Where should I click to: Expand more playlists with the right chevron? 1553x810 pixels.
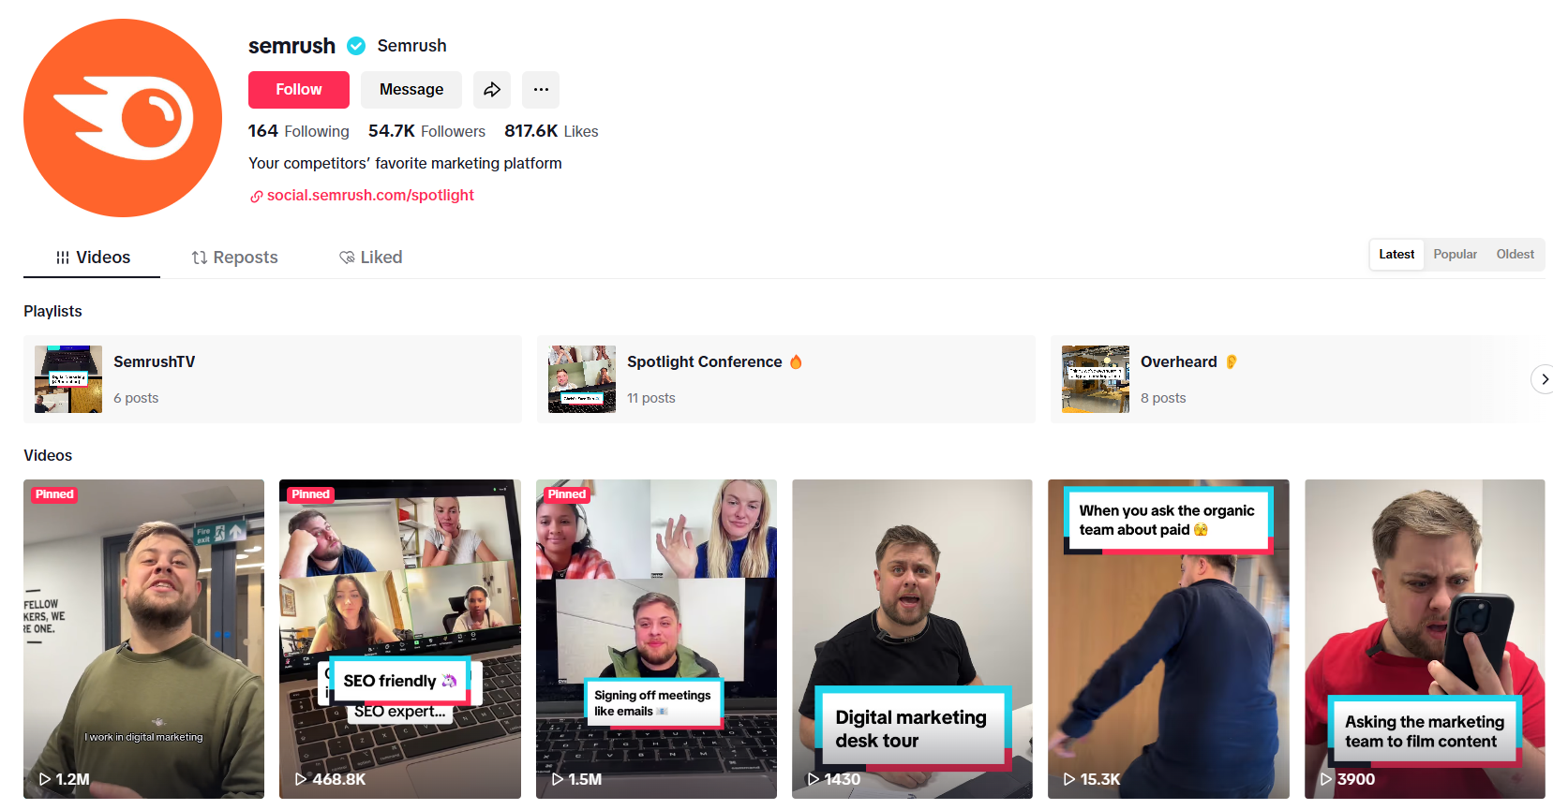point(1543,379)
